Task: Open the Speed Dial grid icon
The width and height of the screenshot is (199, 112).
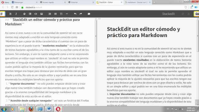Action: pyautogui.click(x=17, y=7)
